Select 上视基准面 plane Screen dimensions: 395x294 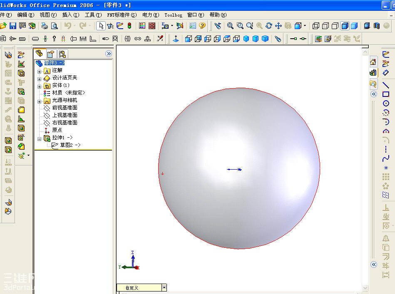click(x=65, y=115)
